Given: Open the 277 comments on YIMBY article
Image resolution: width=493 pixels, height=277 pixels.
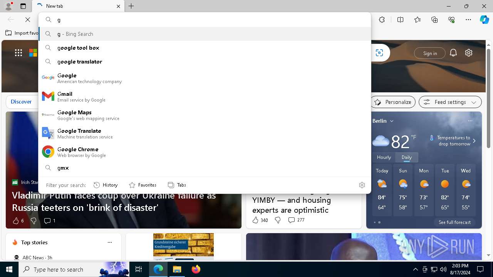Looking at the screenshot, I should 296,220.
